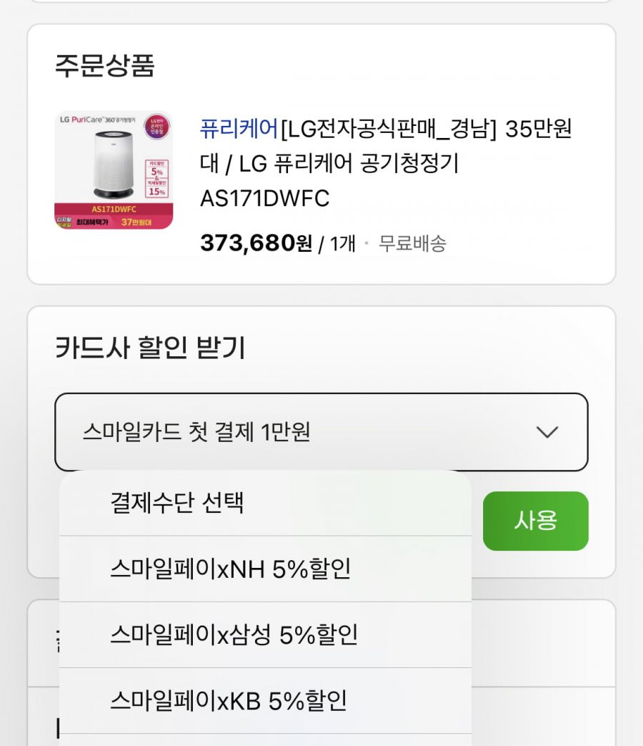Tap the AS171DWFC model label on thumbnail

coord(114,209)
